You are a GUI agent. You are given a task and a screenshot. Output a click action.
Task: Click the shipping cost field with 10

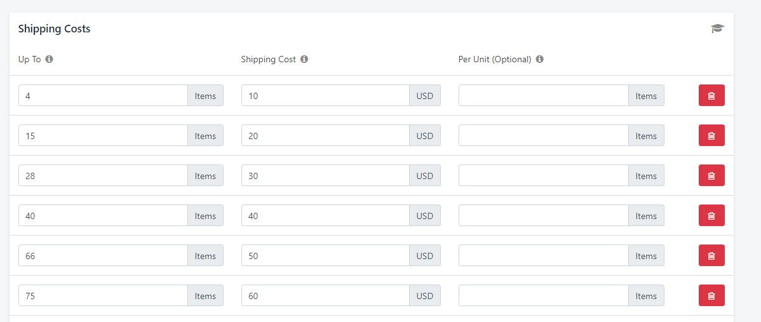click(325, 96)
